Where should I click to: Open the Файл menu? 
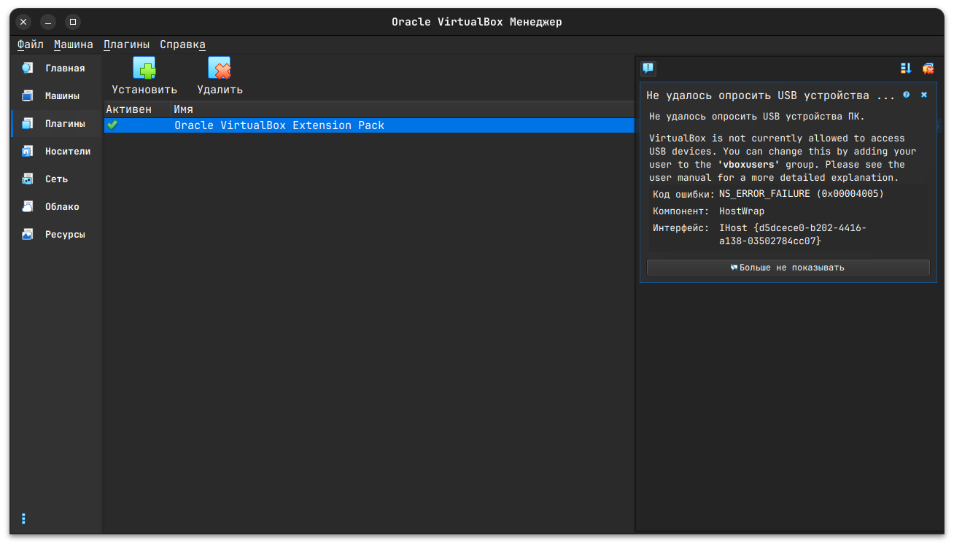coord(31,44)
